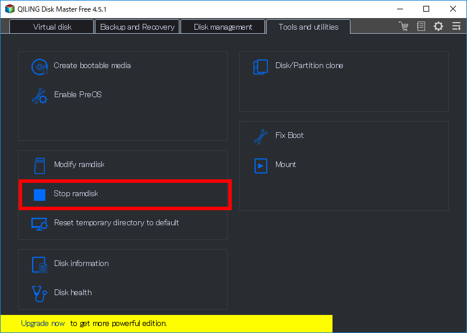The height and width of the screenshot is (333, 467).
Task: Click the Disk information document icon
Action: point(40,264)
